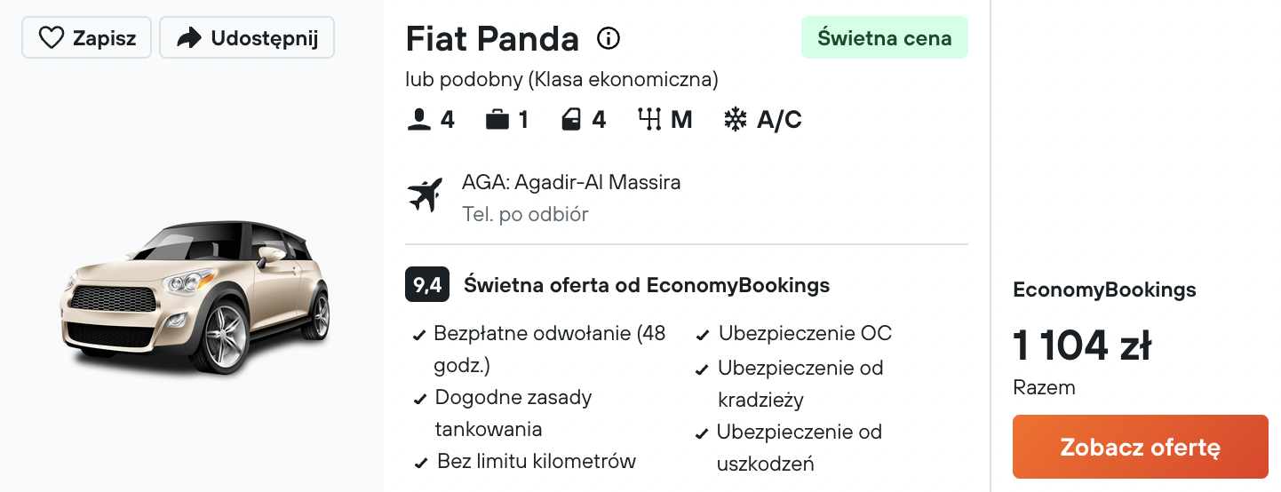
Task: Click the car doors icon
Action: point(571,120)
